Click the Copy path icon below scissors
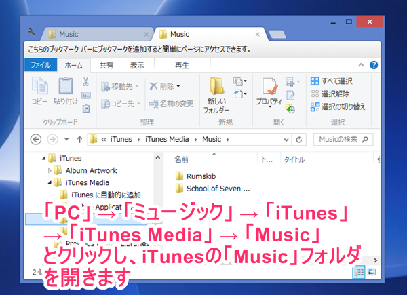This screenshot has height=295, width=407. tap(86, 96)
